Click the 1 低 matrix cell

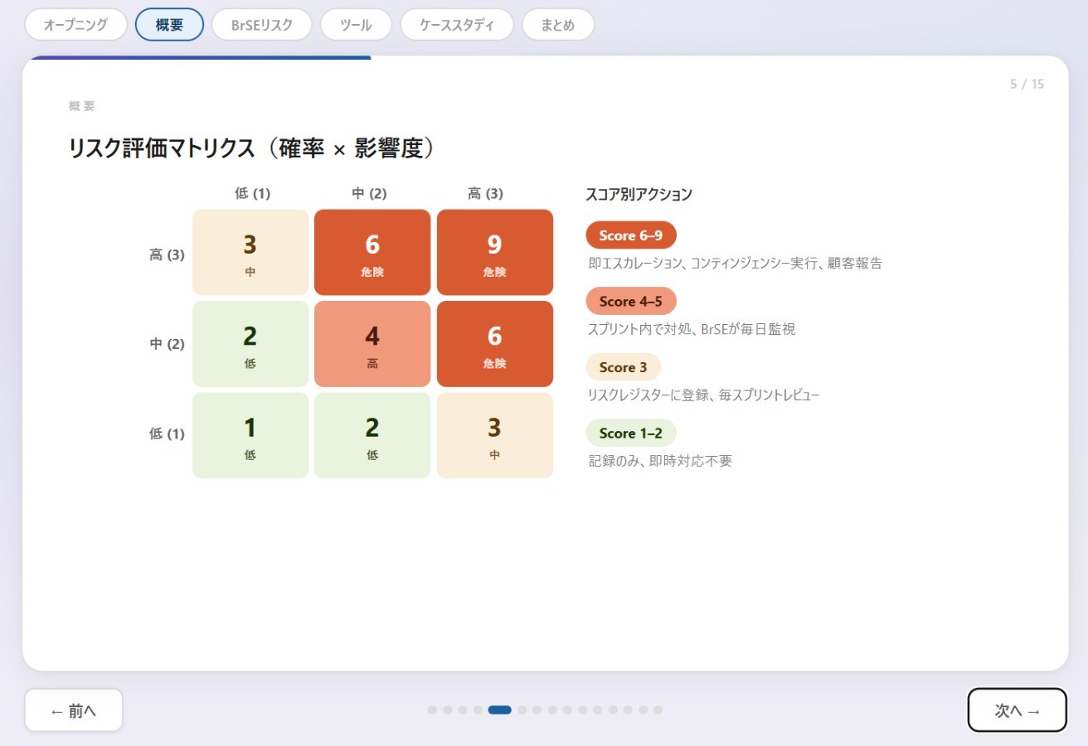250,434
